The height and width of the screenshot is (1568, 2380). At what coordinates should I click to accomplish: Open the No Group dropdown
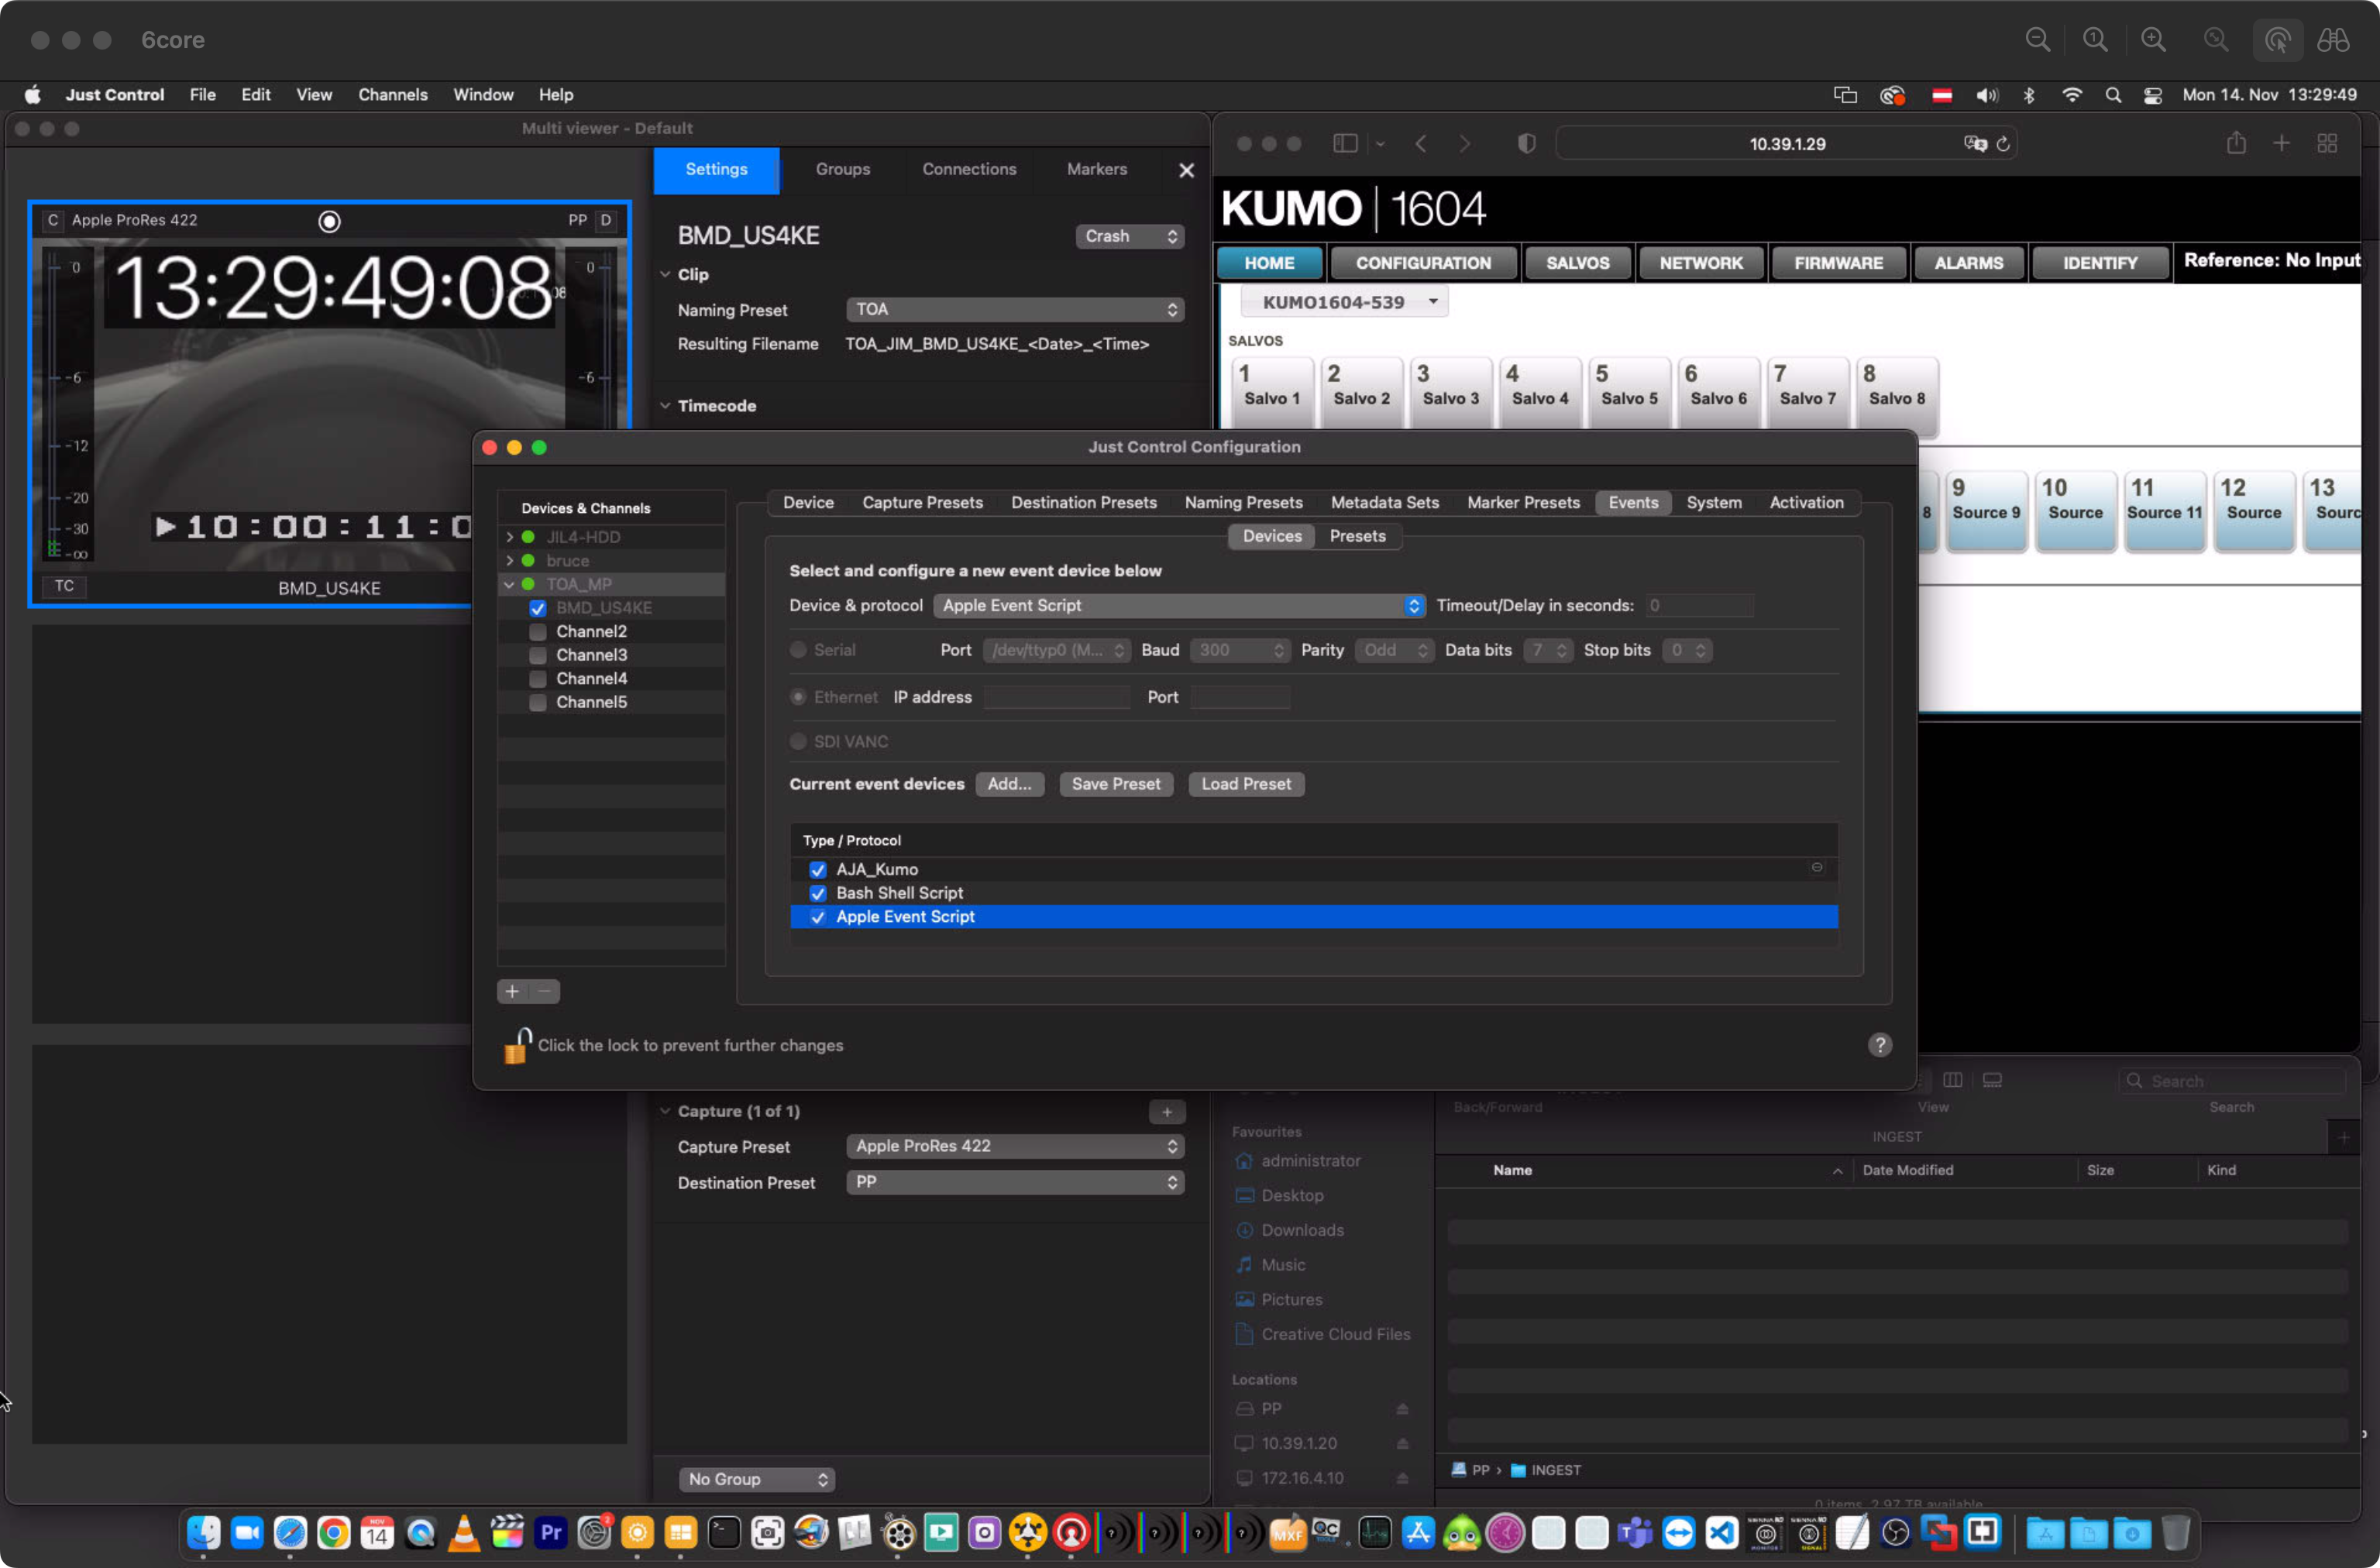pos(758,1479)
